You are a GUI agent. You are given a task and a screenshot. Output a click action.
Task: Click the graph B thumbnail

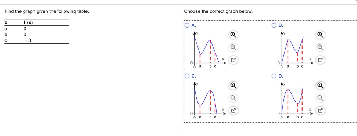click(x=296, y=50)
